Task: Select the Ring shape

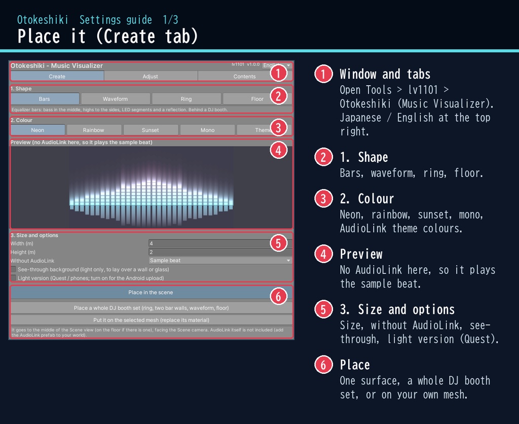Action: [x=186, y=99]
